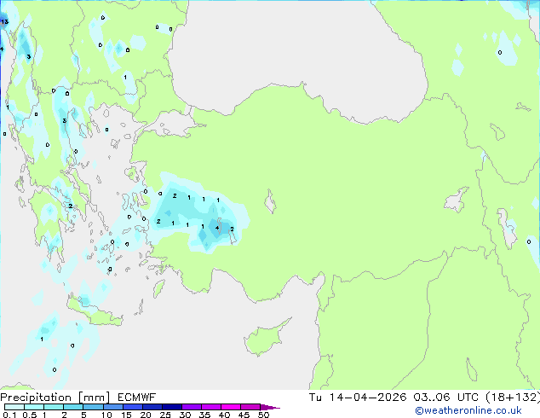This screenshot has width=540, height=418.
Task: Click the '0.1' legend label
Action: tap(9, 415)
